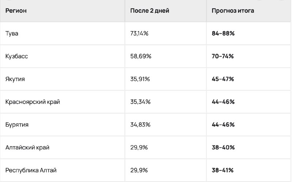The height and width of the screenshot is (182, 292).
Task: Click the 73,14% turnout value
Action: (139, 34)
